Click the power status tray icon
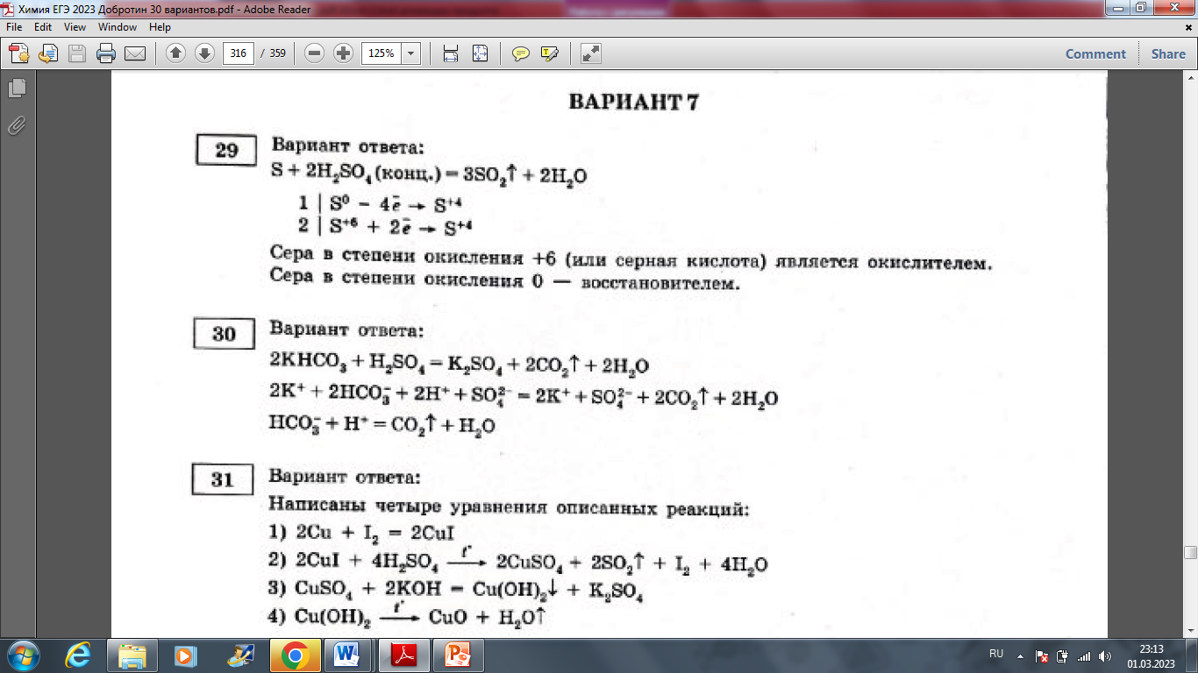This screenshot has height=673, width=1198. click(1063, 655)
